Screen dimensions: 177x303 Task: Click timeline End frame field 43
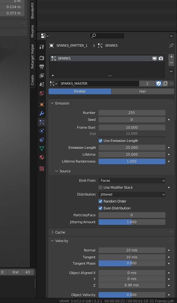tap(21, 272)
